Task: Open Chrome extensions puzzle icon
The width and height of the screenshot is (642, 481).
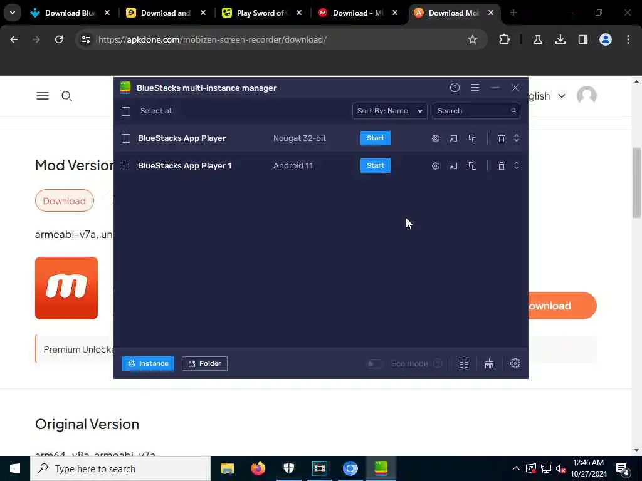Action: [x=505, y=39]
